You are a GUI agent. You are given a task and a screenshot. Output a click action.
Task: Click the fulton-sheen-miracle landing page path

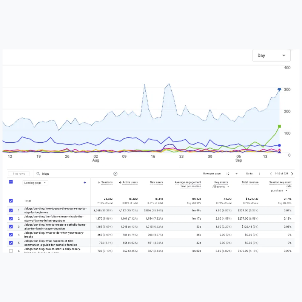[54, 219]
